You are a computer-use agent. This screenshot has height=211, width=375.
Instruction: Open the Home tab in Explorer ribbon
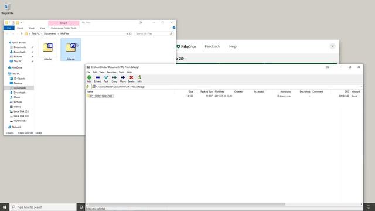click(20, 28)
